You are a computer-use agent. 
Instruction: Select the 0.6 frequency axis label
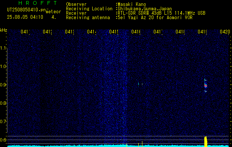point(3,140)
